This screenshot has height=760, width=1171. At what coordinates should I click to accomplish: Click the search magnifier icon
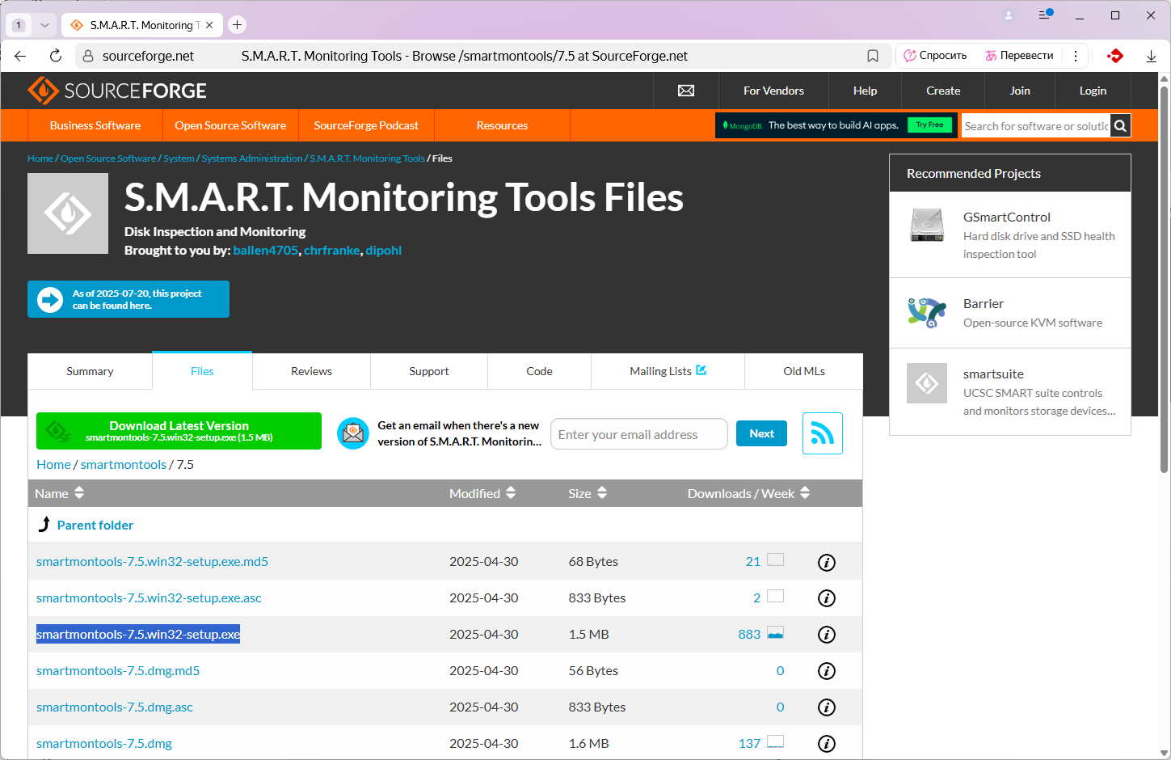click(1120, 125)
